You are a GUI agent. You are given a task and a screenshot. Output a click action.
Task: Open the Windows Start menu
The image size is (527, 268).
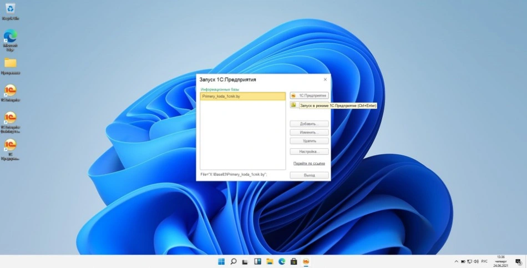[x=222, y=261]
